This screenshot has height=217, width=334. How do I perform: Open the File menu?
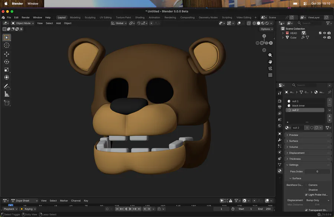click(x=9, y=17)
